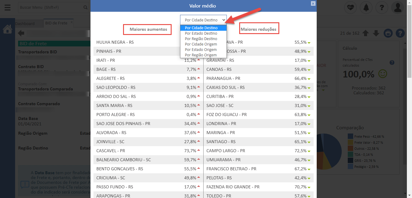Click the ALEGRETE - RS row
The height and width of the screenshot is (198, 412).
pos(148,78)
